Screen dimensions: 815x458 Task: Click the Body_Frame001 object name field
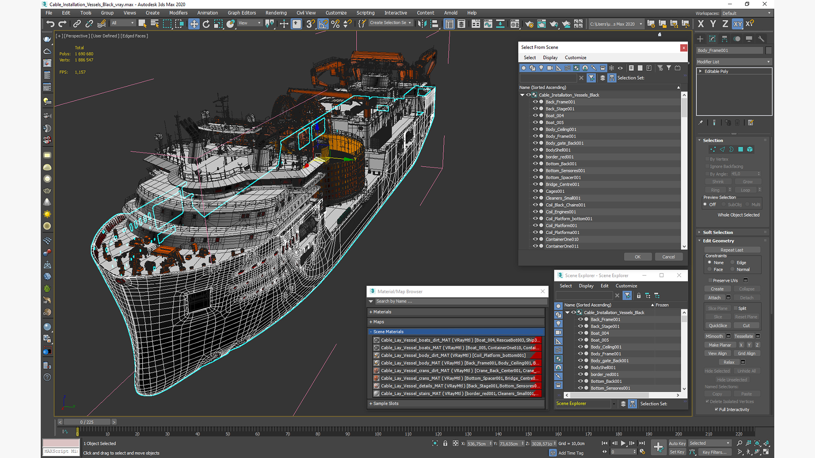pos(730,50)
